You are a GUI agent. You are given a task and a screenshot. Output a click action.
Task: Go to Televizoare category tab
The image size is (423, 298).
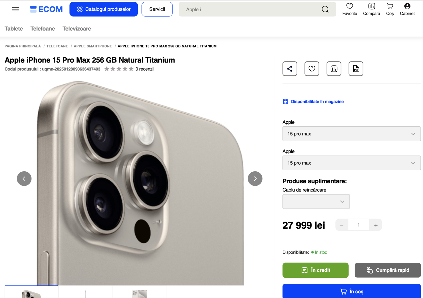click(x=77, y=29)
